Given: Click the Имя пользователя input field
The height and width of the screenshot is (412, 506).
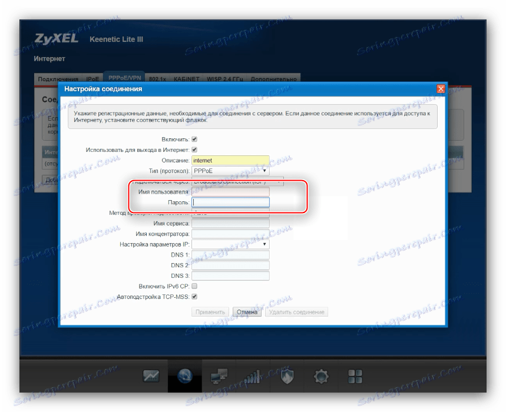Looking at the screenshot, I should [x=230, y=192].
